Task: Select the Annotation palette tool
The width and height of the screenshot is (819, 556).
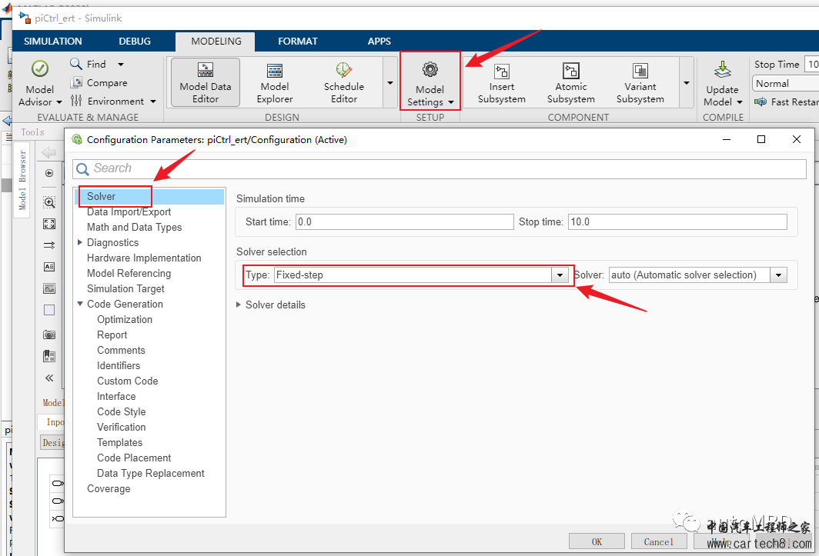Action: tap(49, 267)
